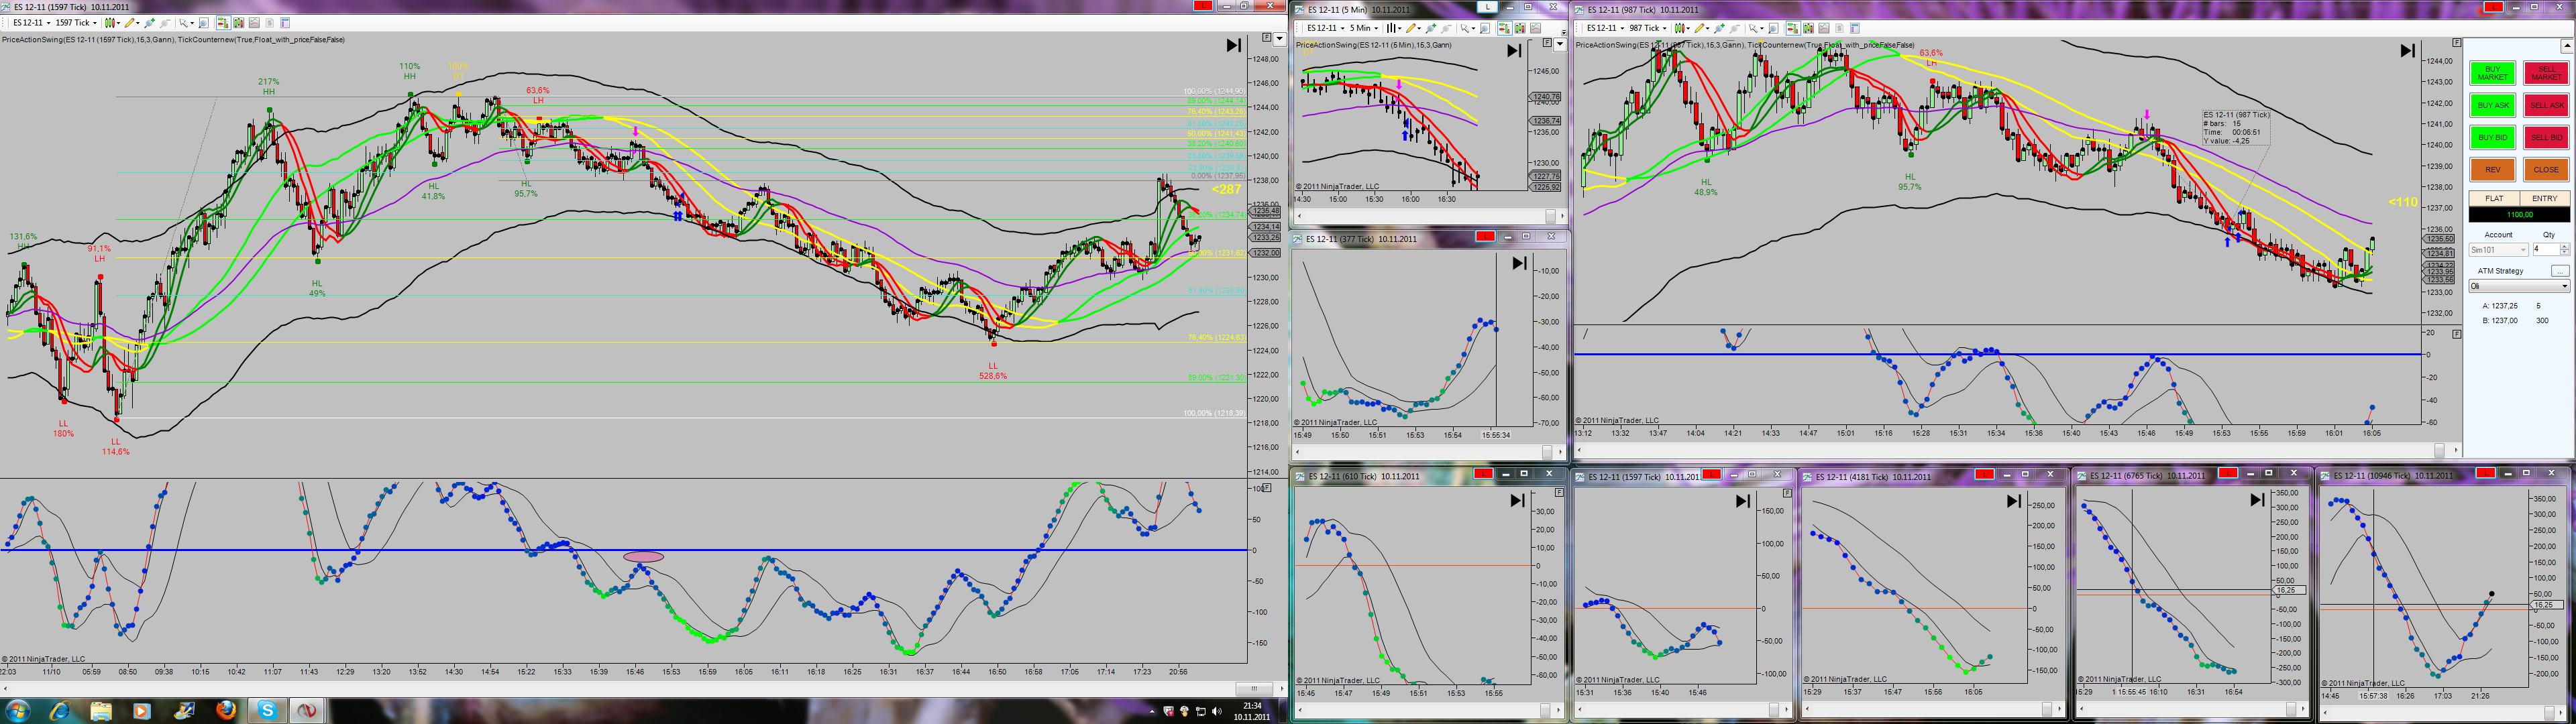Jump to latest bar in 4181 Tick chart
The image size is (2576, 724).
2014,501
